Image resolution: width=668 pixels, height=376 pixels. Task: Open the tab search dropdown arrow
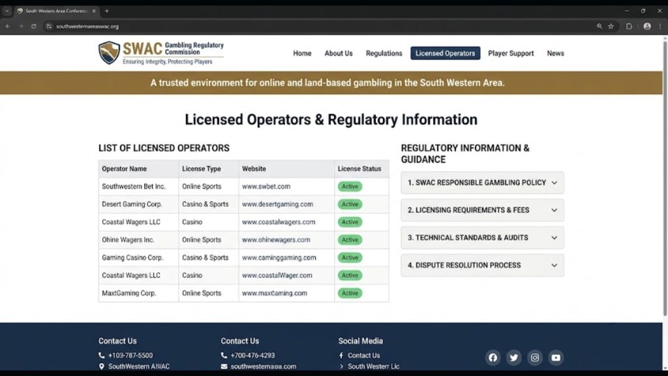(x=7, y=10)
